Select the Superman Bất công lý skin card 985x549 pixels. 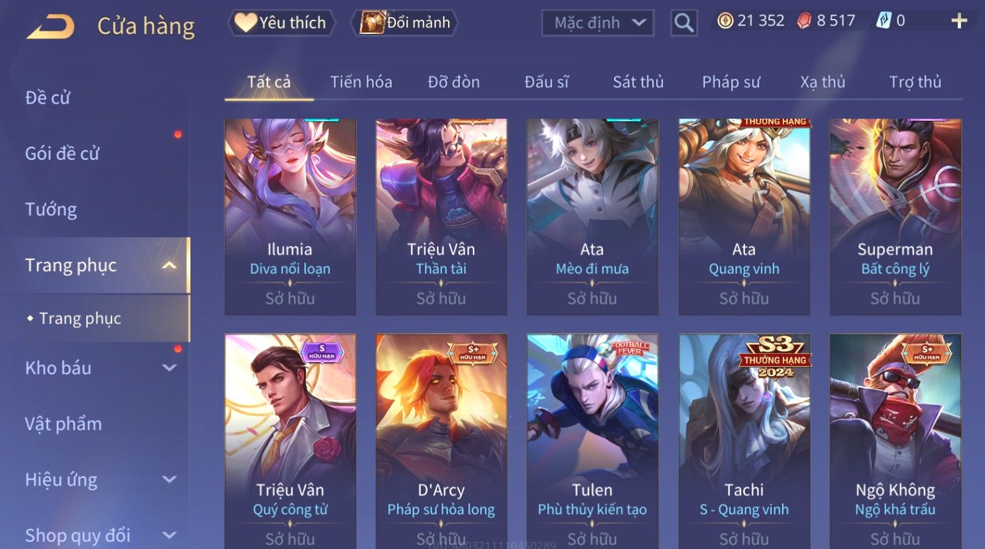pyautogui.click(x=895, y=217)
